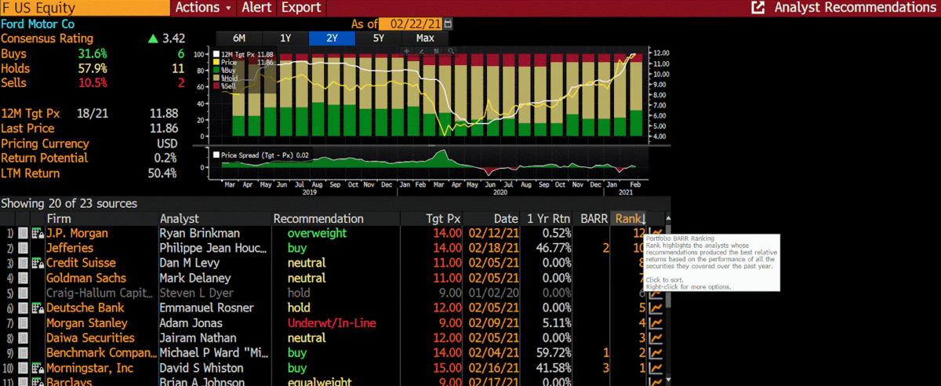Image resolution: width=941 pixels, height=386 pixels.
Task: Sort table by BARR column
Action: [x=594, y=219]
